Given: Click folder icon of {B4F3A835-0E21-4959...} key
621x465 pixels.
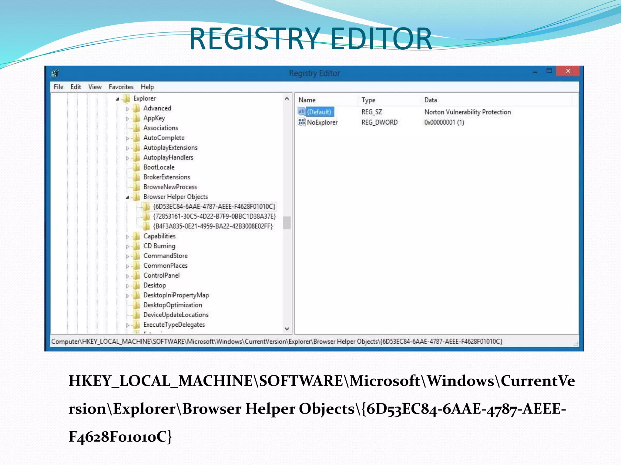Looking at the screenshot, I should (x=146, y=226).
